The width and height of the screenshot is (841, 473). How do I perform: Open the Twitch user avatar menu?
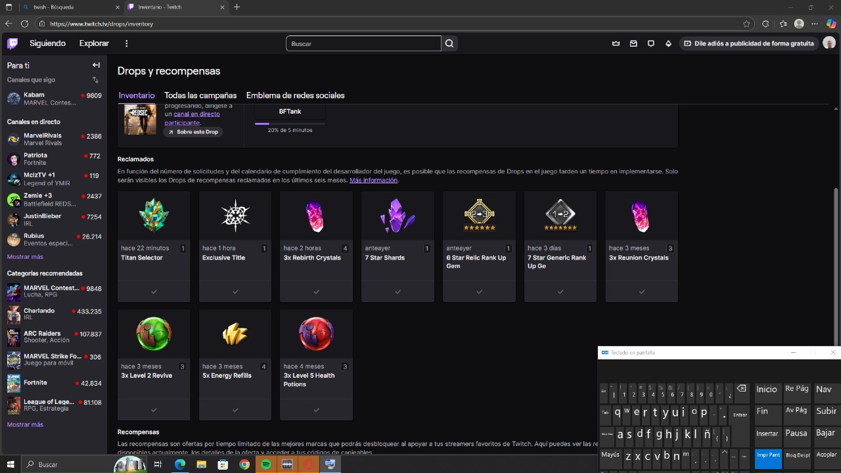[x=829, y=43]
